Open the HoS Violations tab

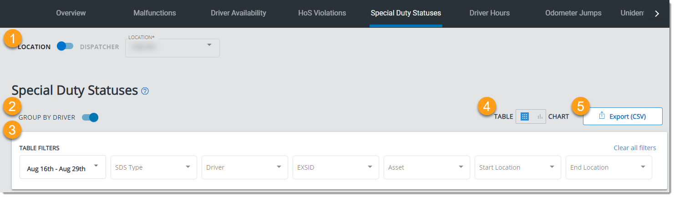pyautogui.click(x=322, y=13)
